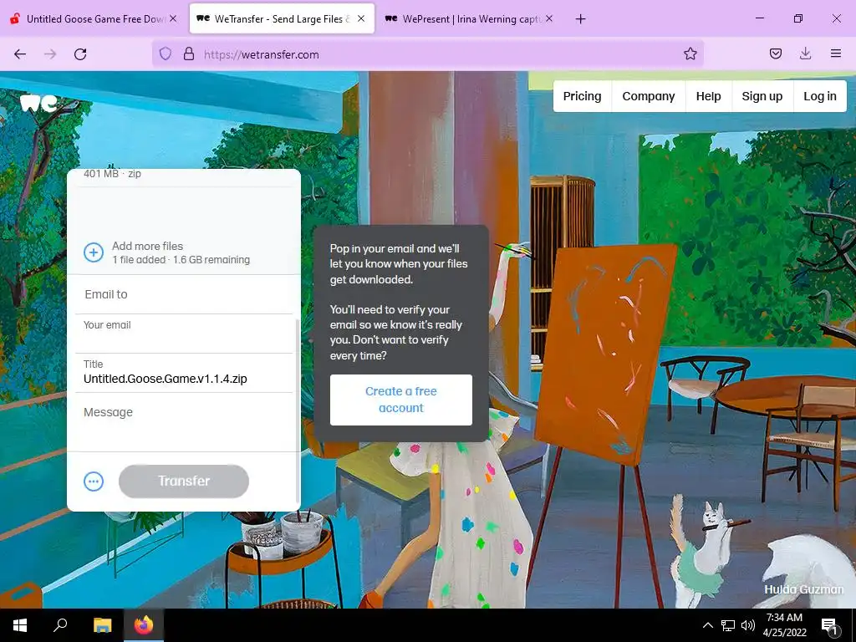Viewport: 856px width, 642px height.
Task: Click the padlock site info icon
Action: point(189,54)
